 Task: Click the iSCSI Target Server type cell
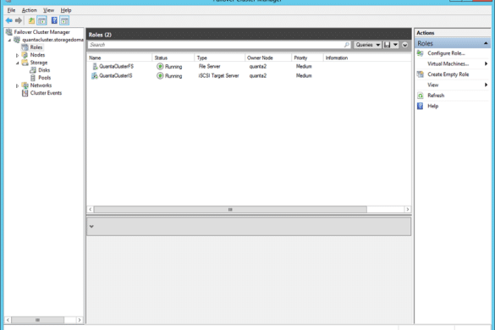[x=218, y=76]
